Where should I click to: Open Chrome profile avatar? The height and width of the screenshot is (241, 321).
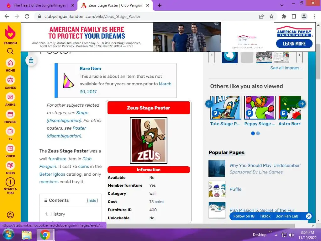coord(304,16)
